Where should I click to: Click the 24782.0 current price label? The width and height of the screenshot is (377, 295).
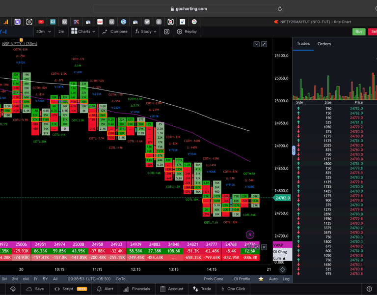click(282, 198)
